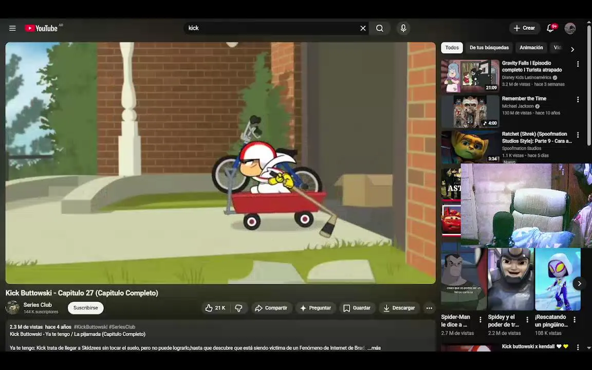Click the magnifier search button
592x370 pixels.
coord(380,28)
